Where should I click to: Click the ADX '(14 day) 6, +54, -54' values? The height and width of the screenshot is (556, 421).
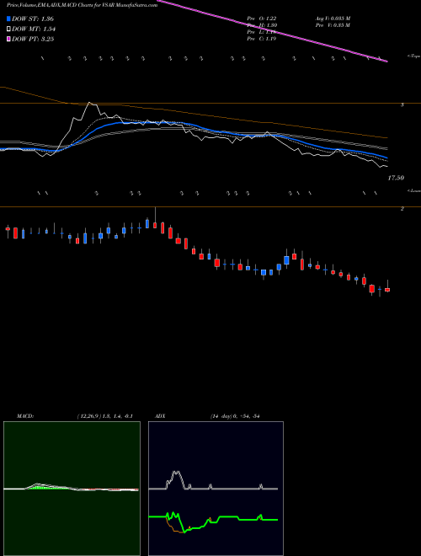[x=235, y=416]
